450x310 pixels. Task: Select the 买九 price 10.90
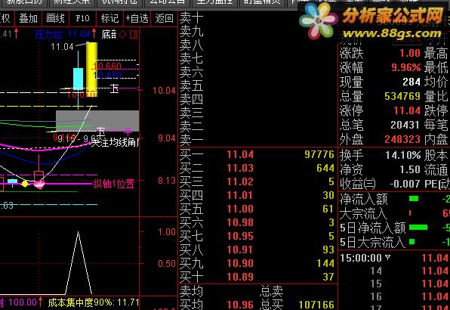point(240,263)
